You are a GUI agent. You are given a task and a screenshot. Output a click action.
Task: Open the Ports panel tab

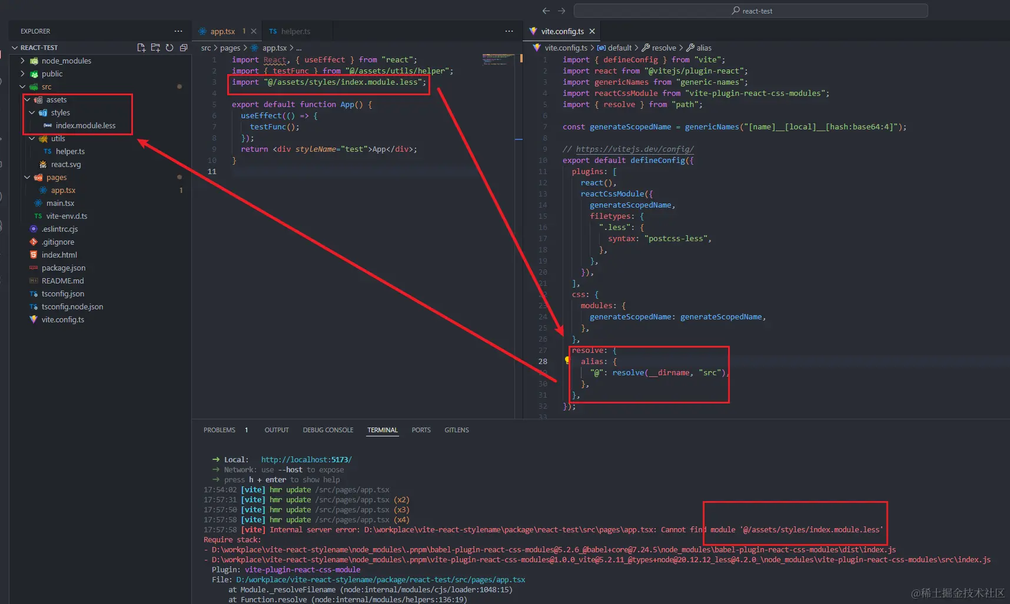(421, 430)
